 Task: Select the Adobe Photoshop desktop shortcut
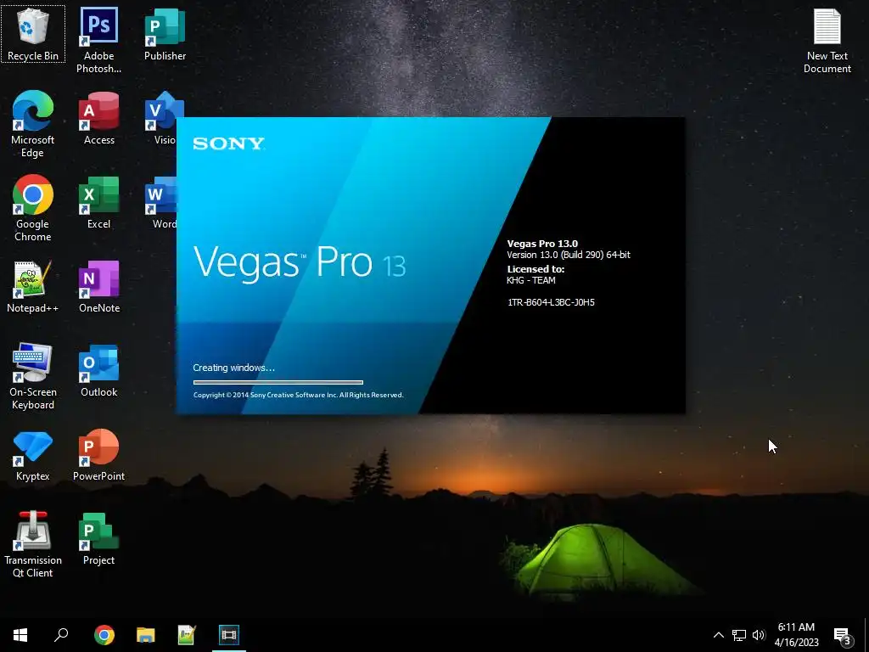click(x=98, y=40)
